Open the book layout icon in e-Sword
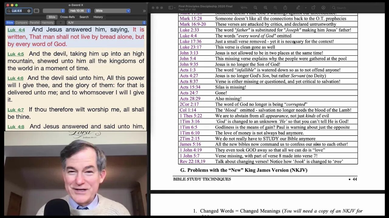The width and height of the screenshot is (389, 218). tap(36, 11)
